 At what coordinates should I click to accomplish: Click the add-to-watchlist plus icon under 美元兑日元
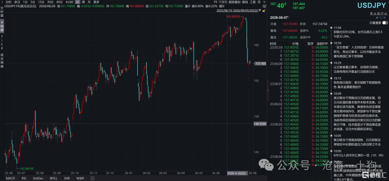pos(384,18)
